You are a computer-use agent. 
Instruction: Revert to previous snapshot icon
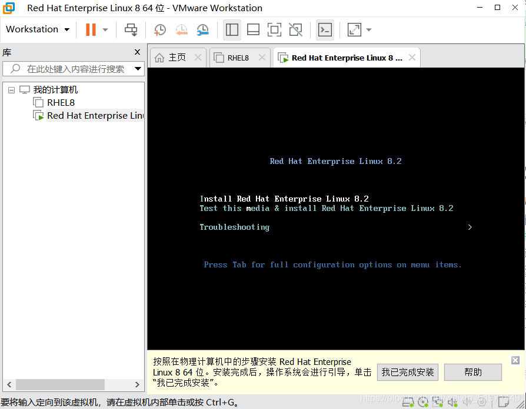point(181,30)
